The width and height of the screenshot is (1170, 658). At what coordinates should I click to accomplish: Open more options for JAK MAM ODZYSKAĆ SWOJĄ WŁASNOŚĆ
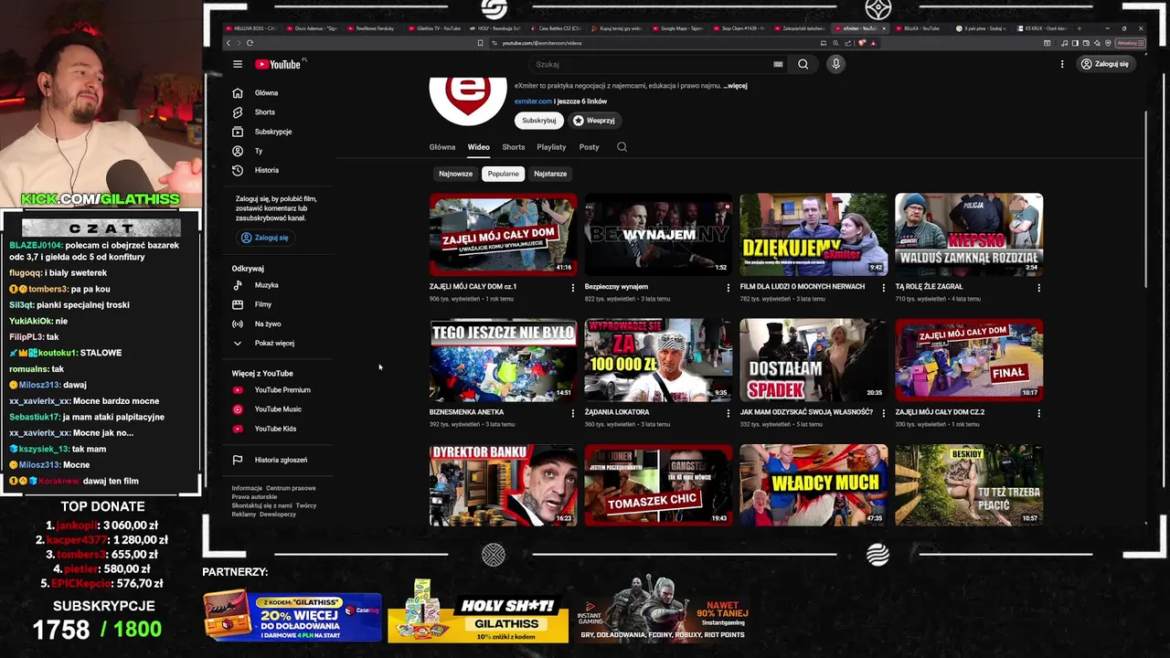point(883,413)
